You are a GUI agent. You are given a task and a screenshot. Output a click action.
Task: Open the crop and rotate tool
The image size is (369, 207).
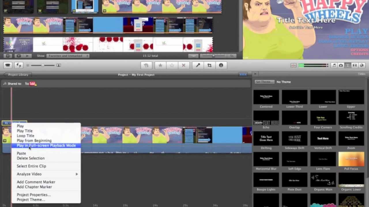[x=209, y=65]
